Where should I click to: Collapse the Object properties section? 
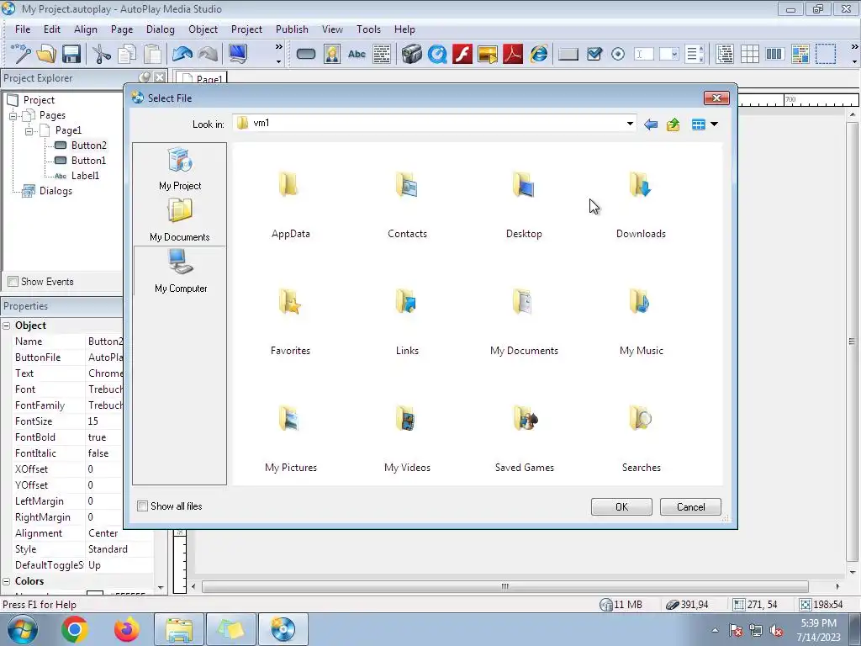click(7, 326)
